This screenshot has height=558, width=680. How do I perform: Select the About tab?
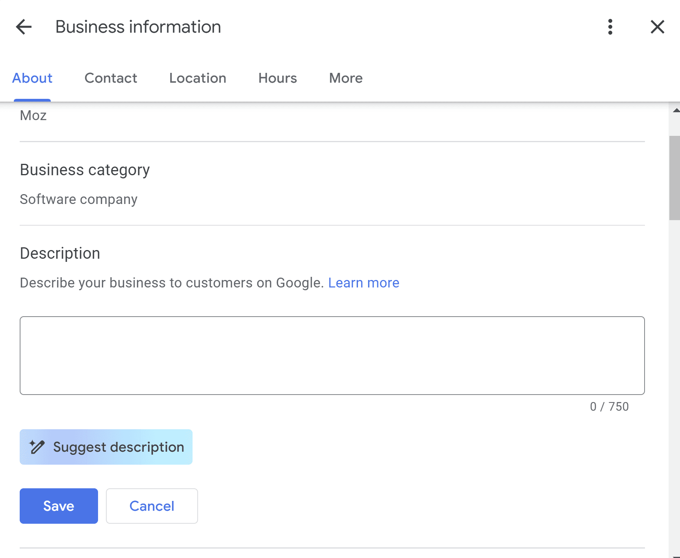click(32, 78)
